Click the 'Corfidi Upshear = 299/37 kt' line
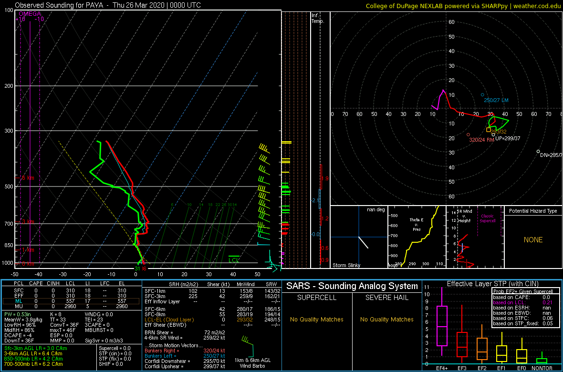The image size is (563, 372). click(185, 366)
